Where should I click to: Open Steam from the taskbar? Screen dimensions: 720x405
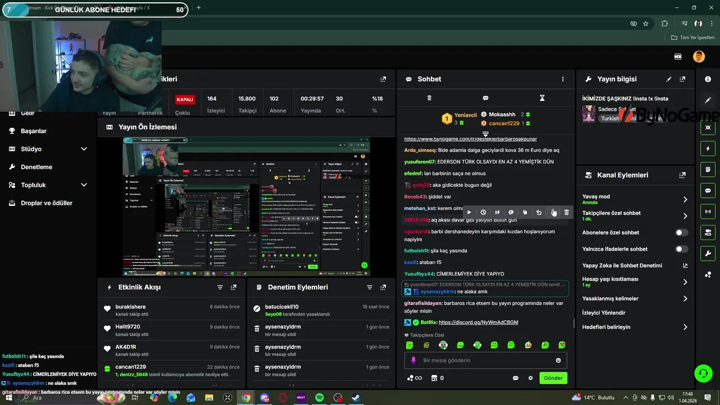(356, 398)
